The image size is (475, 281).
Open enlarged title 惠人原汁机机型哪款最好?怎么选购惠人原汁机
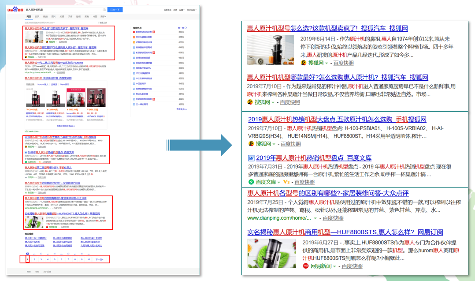point(338,77)
